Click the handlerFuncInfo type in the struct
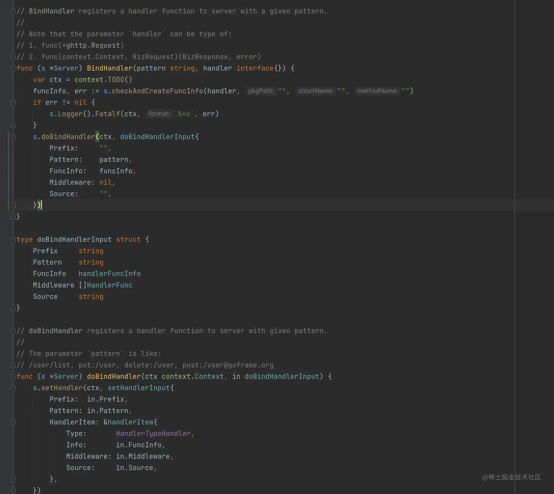The width and height of the screenshot is (554, 494). pos(110,274)
